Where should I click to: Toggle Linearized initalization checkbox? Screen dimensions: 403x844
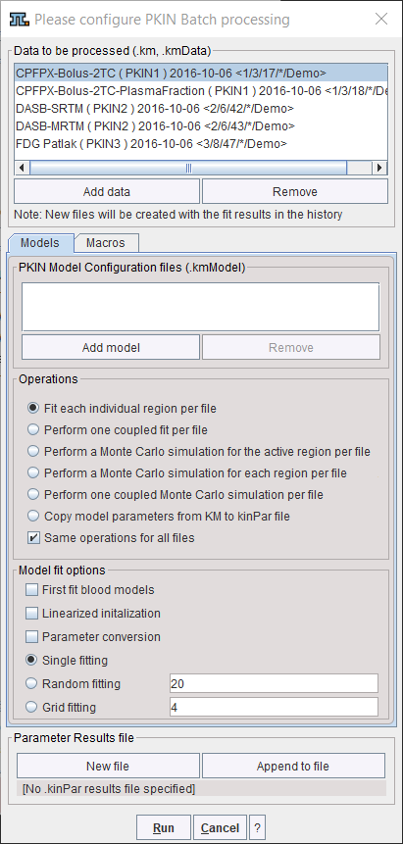pyautogui.click(x=32, y=613)
